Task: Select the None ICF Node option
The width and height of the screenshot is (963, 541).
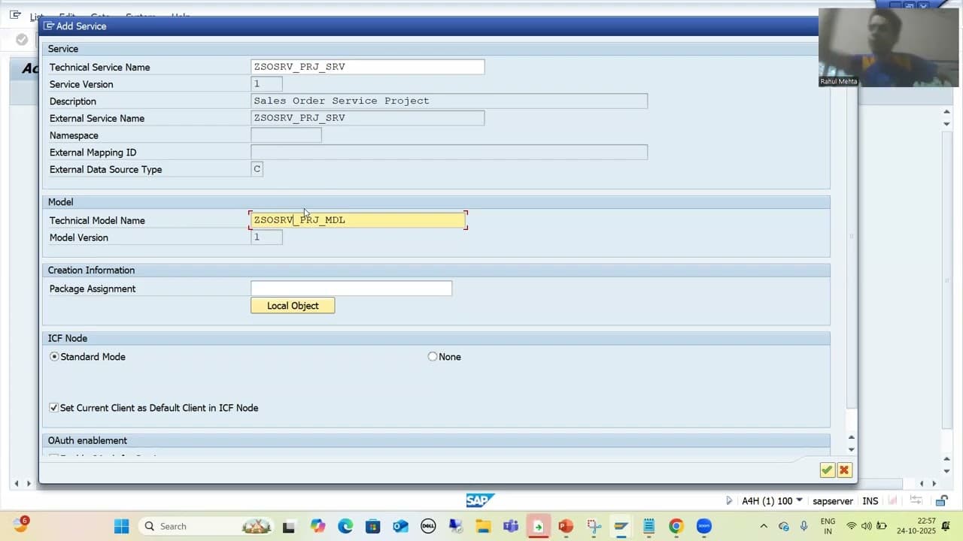Action: pos(433,357)
